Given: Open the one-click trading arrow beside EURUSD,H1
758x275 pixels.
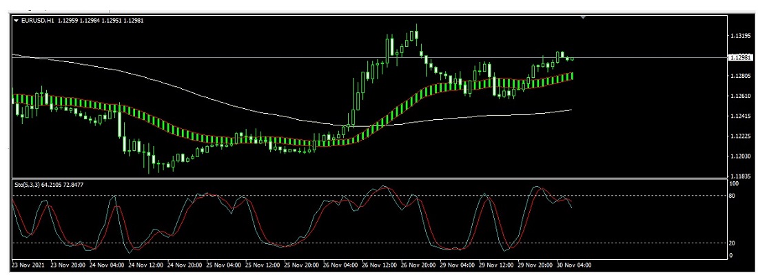Looking at the screenshot, I should [x=16, y=20].
